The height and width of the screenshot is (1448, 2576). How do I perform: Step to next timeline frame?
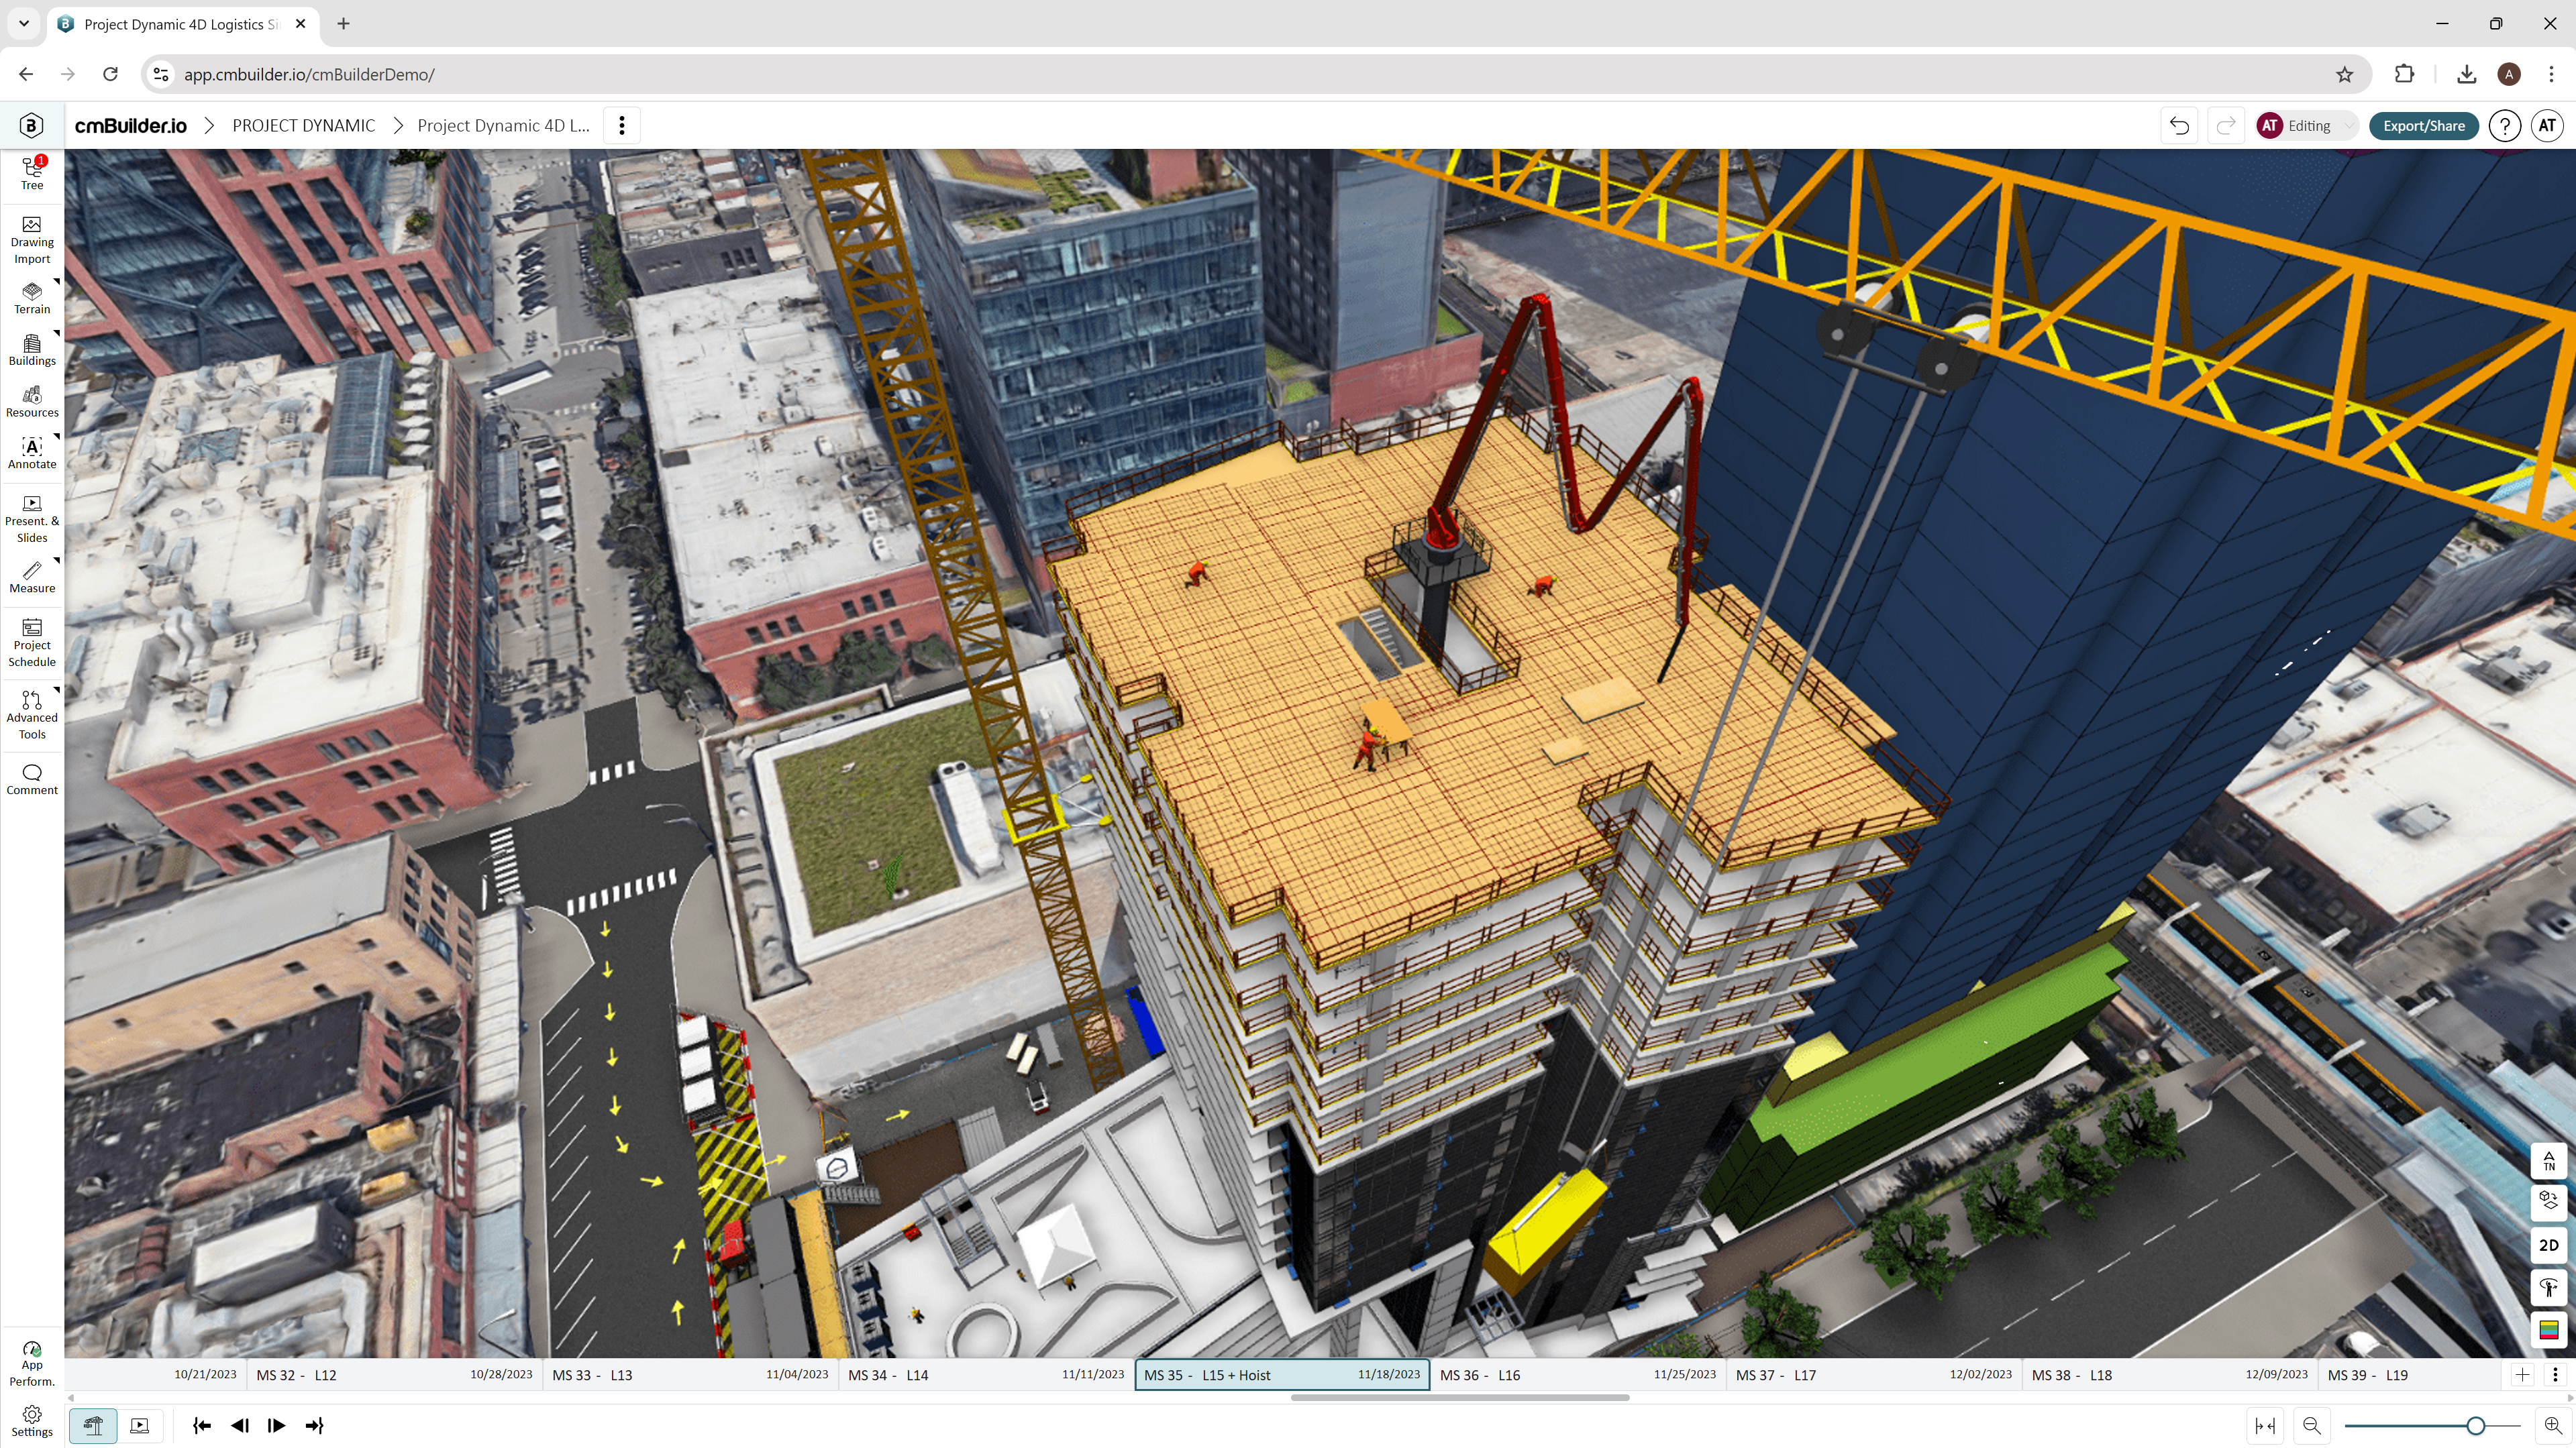pos(277,1426)
